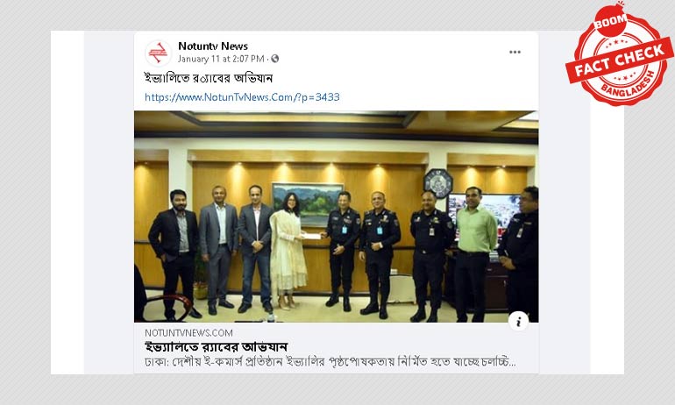Open the link info 'i' icon
Viewport: 675px width, 405px height.
tap(518, 321)
